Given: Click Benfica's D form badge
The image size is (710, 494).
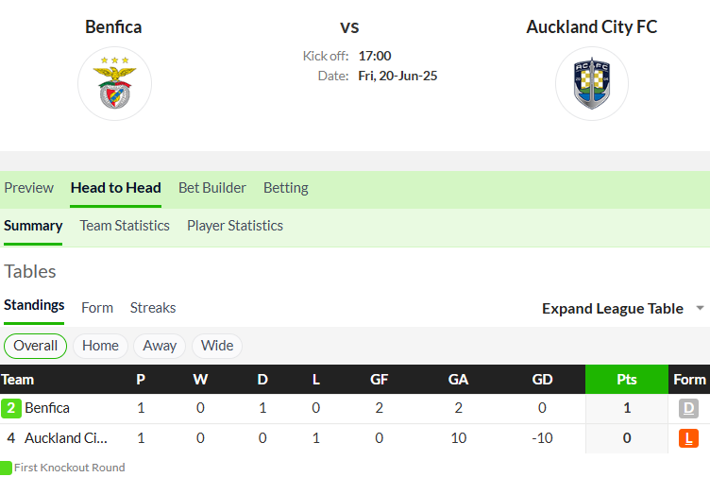Looking at the screenshot, I should tap(688, 408).
